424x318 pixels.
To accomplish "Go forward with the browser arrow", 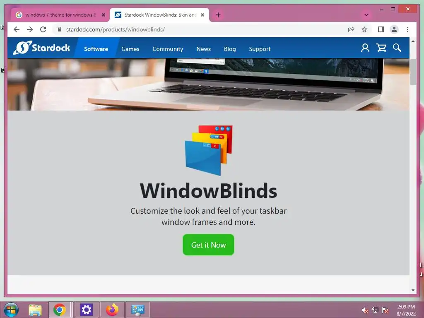I will click(30, 29).
